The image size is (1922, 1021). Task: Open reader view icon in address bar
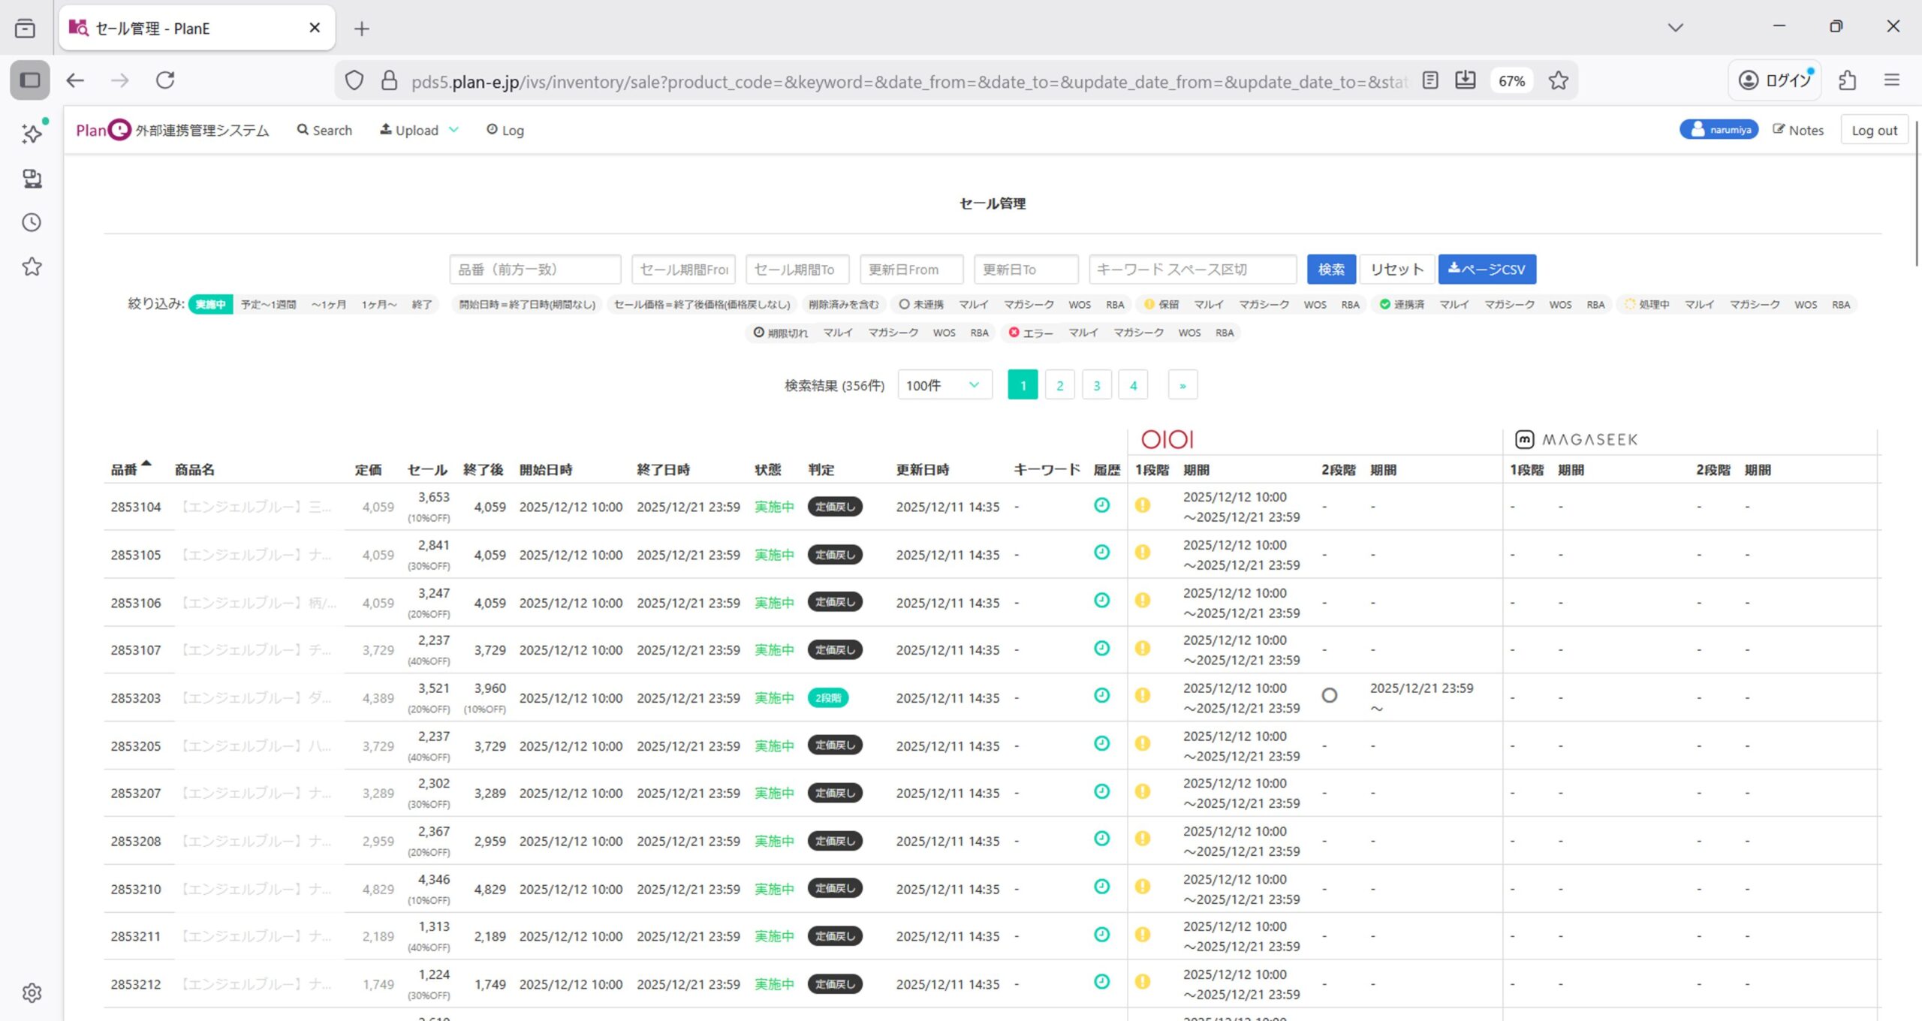pos(1430,80)
